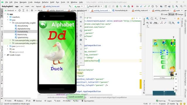Click emulator overview square button
The width and height of the screenshot is (187, 105).
[x=81, y=58]
